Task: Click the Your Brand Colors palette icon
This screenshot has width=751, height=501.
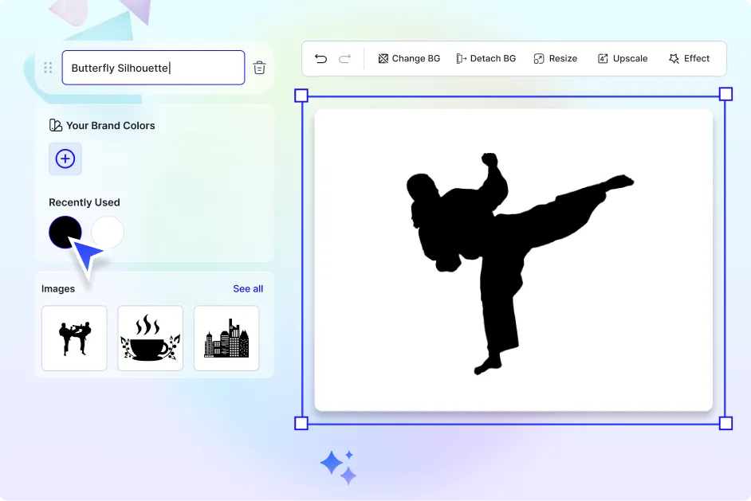Action: [55, 126]
